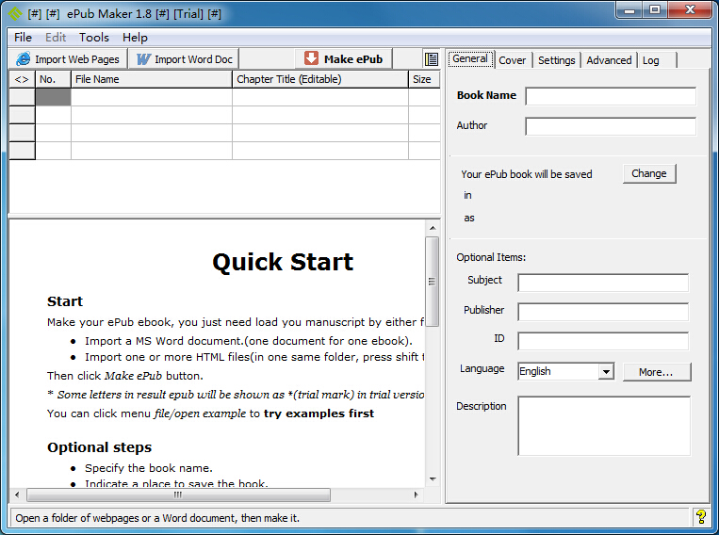
Task: Click into the Description text area
Action: point(604,426)
